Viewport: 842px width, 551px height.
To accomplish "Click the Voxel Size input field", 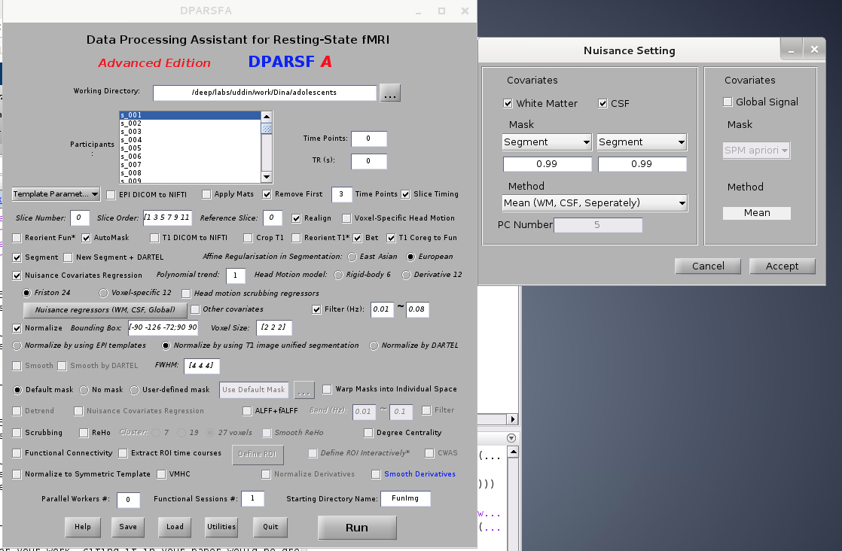I will tap(274, 327).
